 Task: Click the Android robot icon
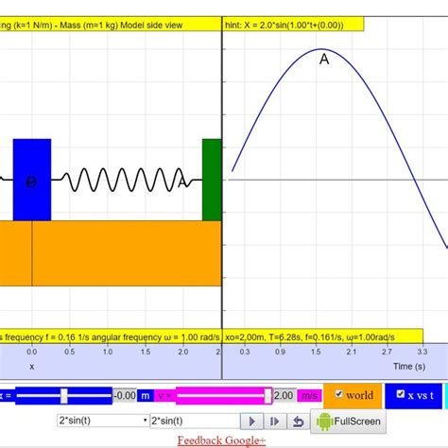coord(324,422)
